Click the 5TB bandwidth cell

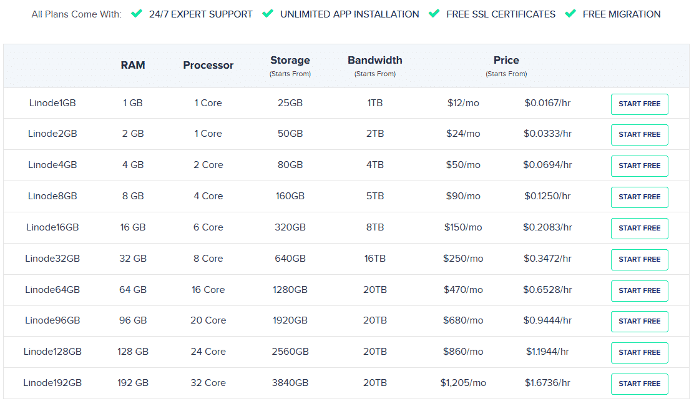[x=375, y=196]
